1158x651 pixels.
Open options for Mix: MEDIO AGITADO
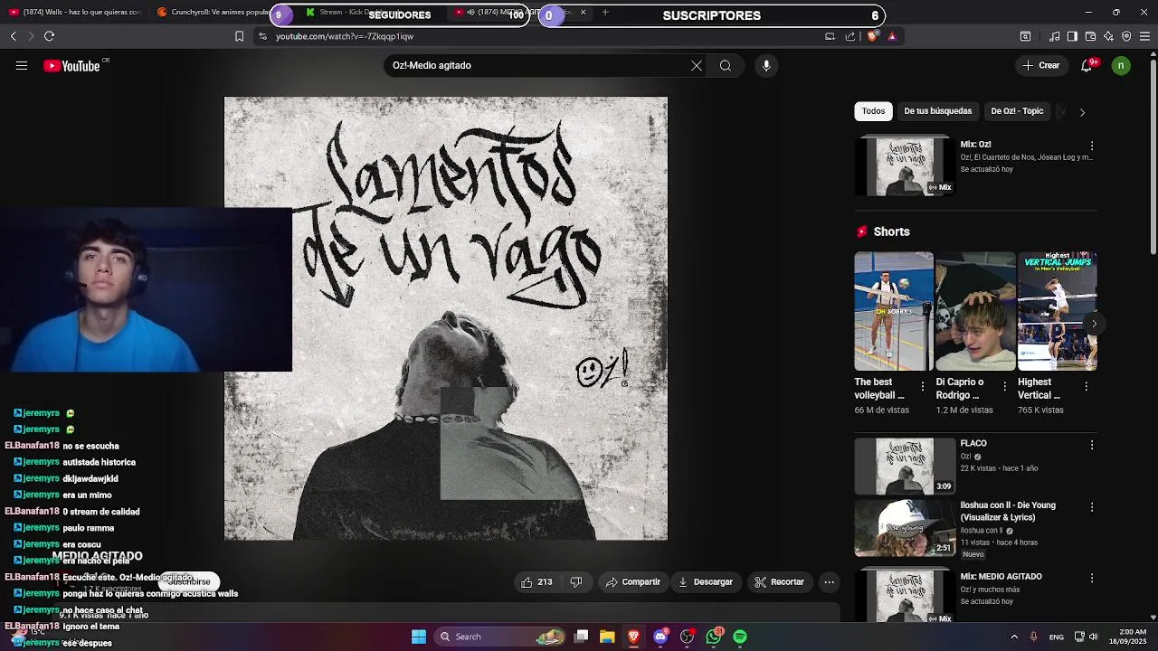point(1092,578)
